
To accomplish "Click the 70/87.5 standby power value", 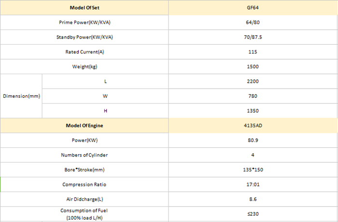I will 253,37.
